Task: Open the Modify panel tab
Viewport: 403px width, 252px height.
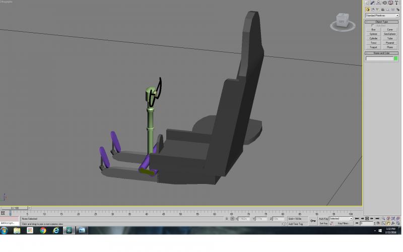Action: (x=372, y=3)
